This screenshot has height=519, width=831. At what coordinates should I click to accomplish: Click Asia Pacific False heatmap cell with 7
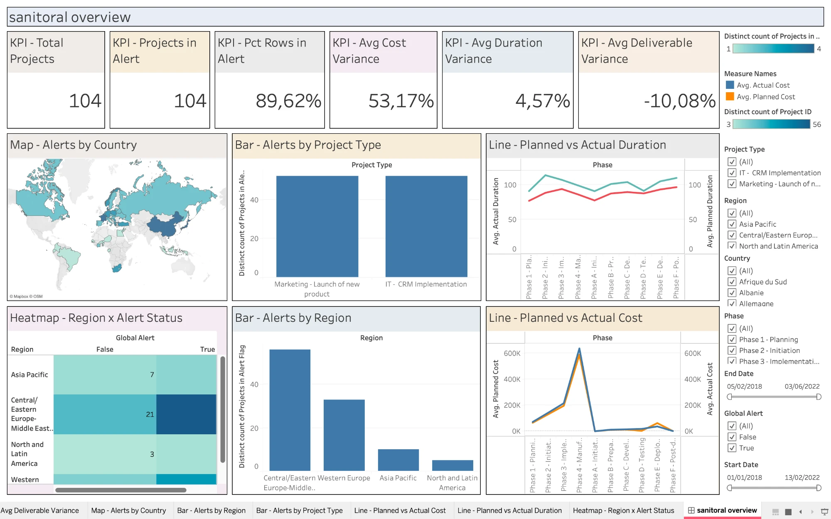pyautogui.click(x=105, y=375)
